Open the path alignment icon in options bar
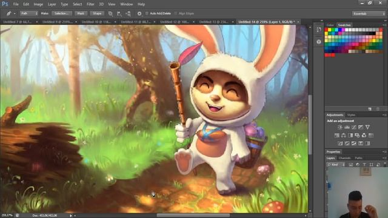Viewport: 388px width, 218px height. 119,13
